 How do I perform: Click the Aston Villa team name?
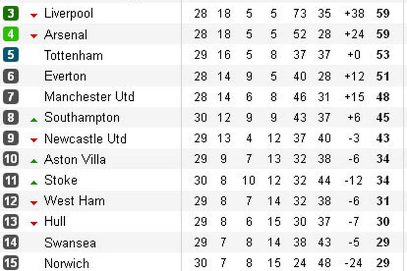tap(75, 159)
